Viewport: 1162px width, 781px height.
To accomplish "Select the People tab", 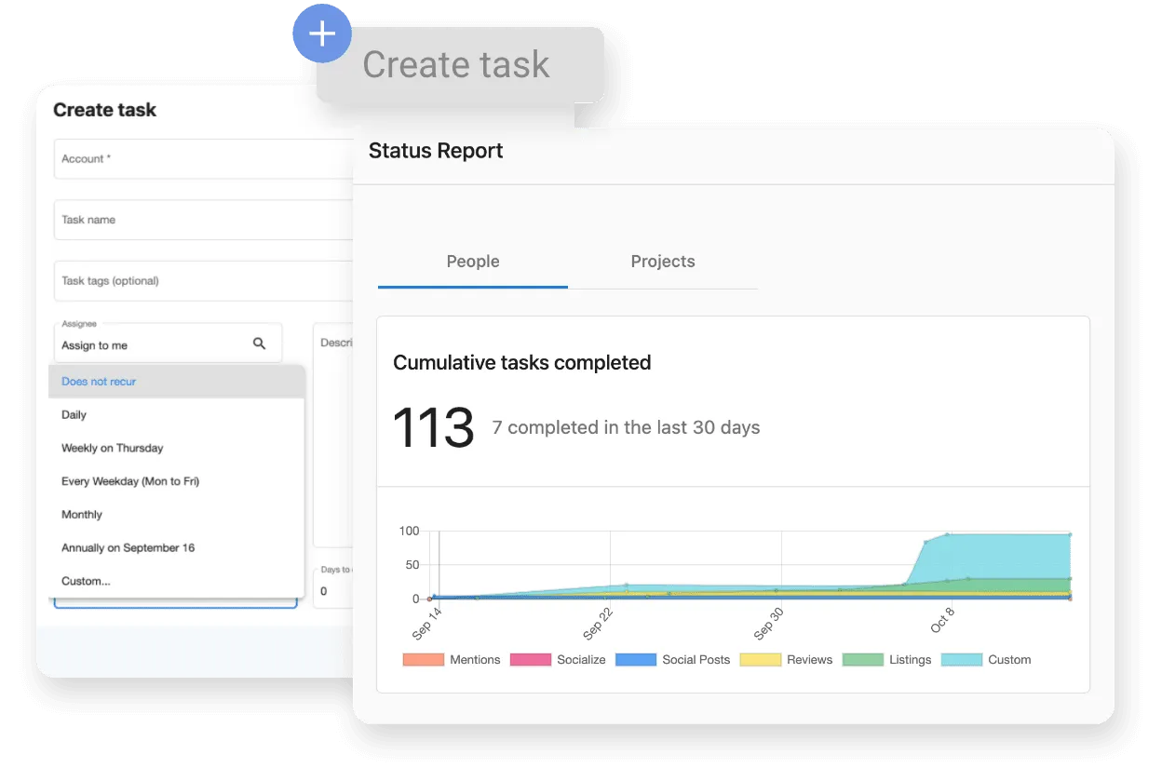I will pos(472,262).
